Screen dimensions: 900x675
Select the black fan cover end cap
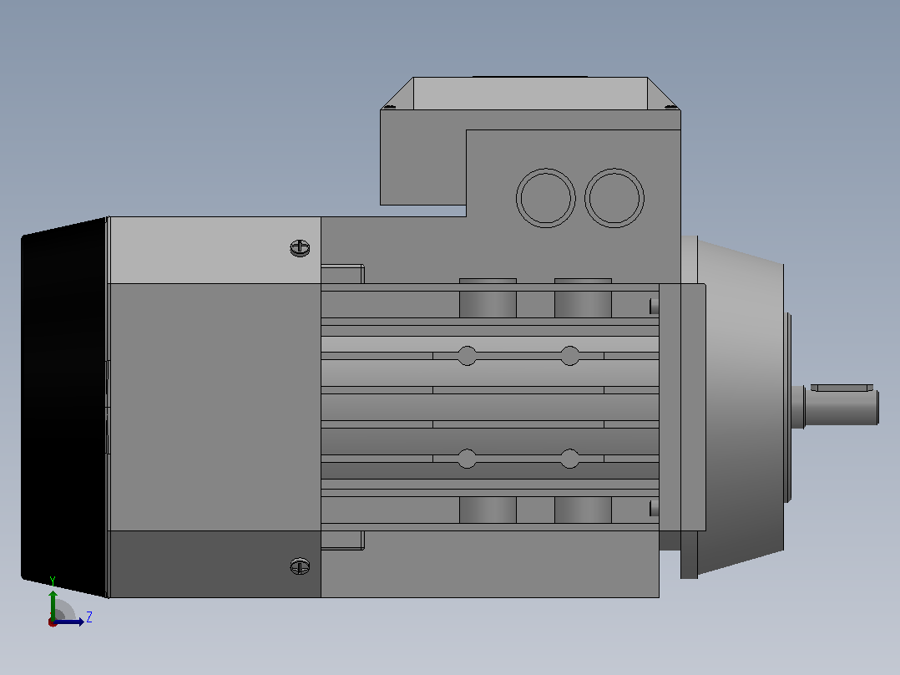(63, 408)
